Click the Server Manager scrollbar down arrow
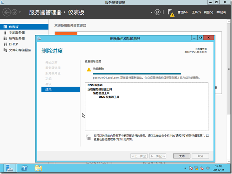Screen dimensions: 232x174 pos(229,161)
